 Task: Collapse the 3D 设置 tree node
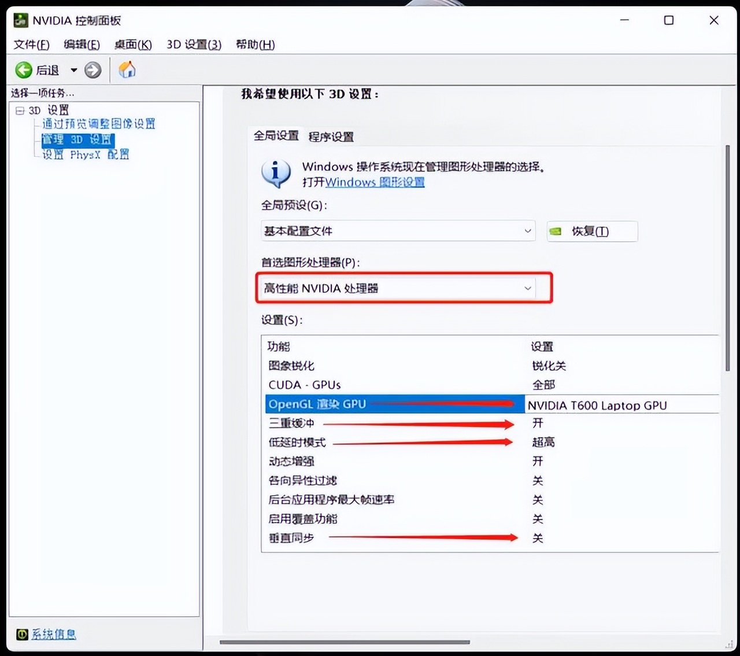19,110
